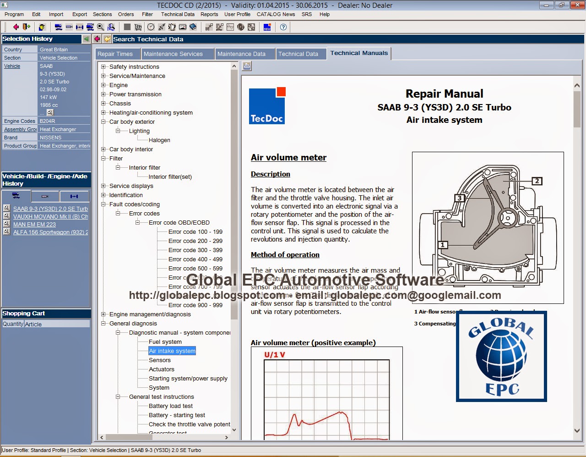Expand the Safety instructions tree node

(x=103, y=67)
